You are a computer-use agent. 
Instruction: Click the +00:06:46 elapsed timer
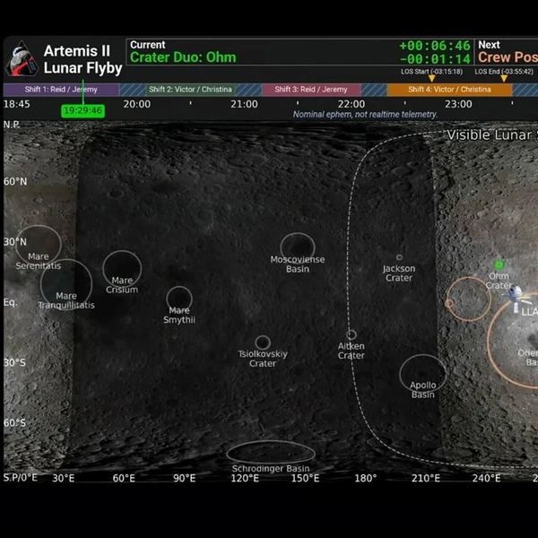click(435, 46)
